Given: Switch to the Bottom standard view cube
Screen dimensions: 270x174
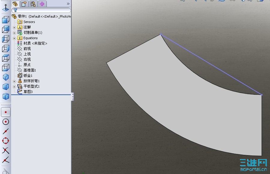Looking at the screenshot, I should [x=5, y=68].
